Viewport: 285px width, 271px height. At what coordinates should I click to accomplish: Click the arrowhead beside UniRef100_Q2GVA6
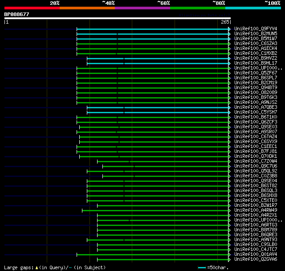click(229, 259)
